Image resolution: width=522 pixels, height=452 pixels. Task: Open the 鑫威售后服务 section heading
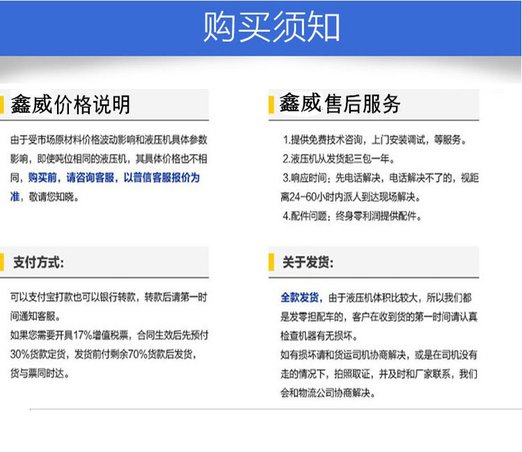pos(340,104)
